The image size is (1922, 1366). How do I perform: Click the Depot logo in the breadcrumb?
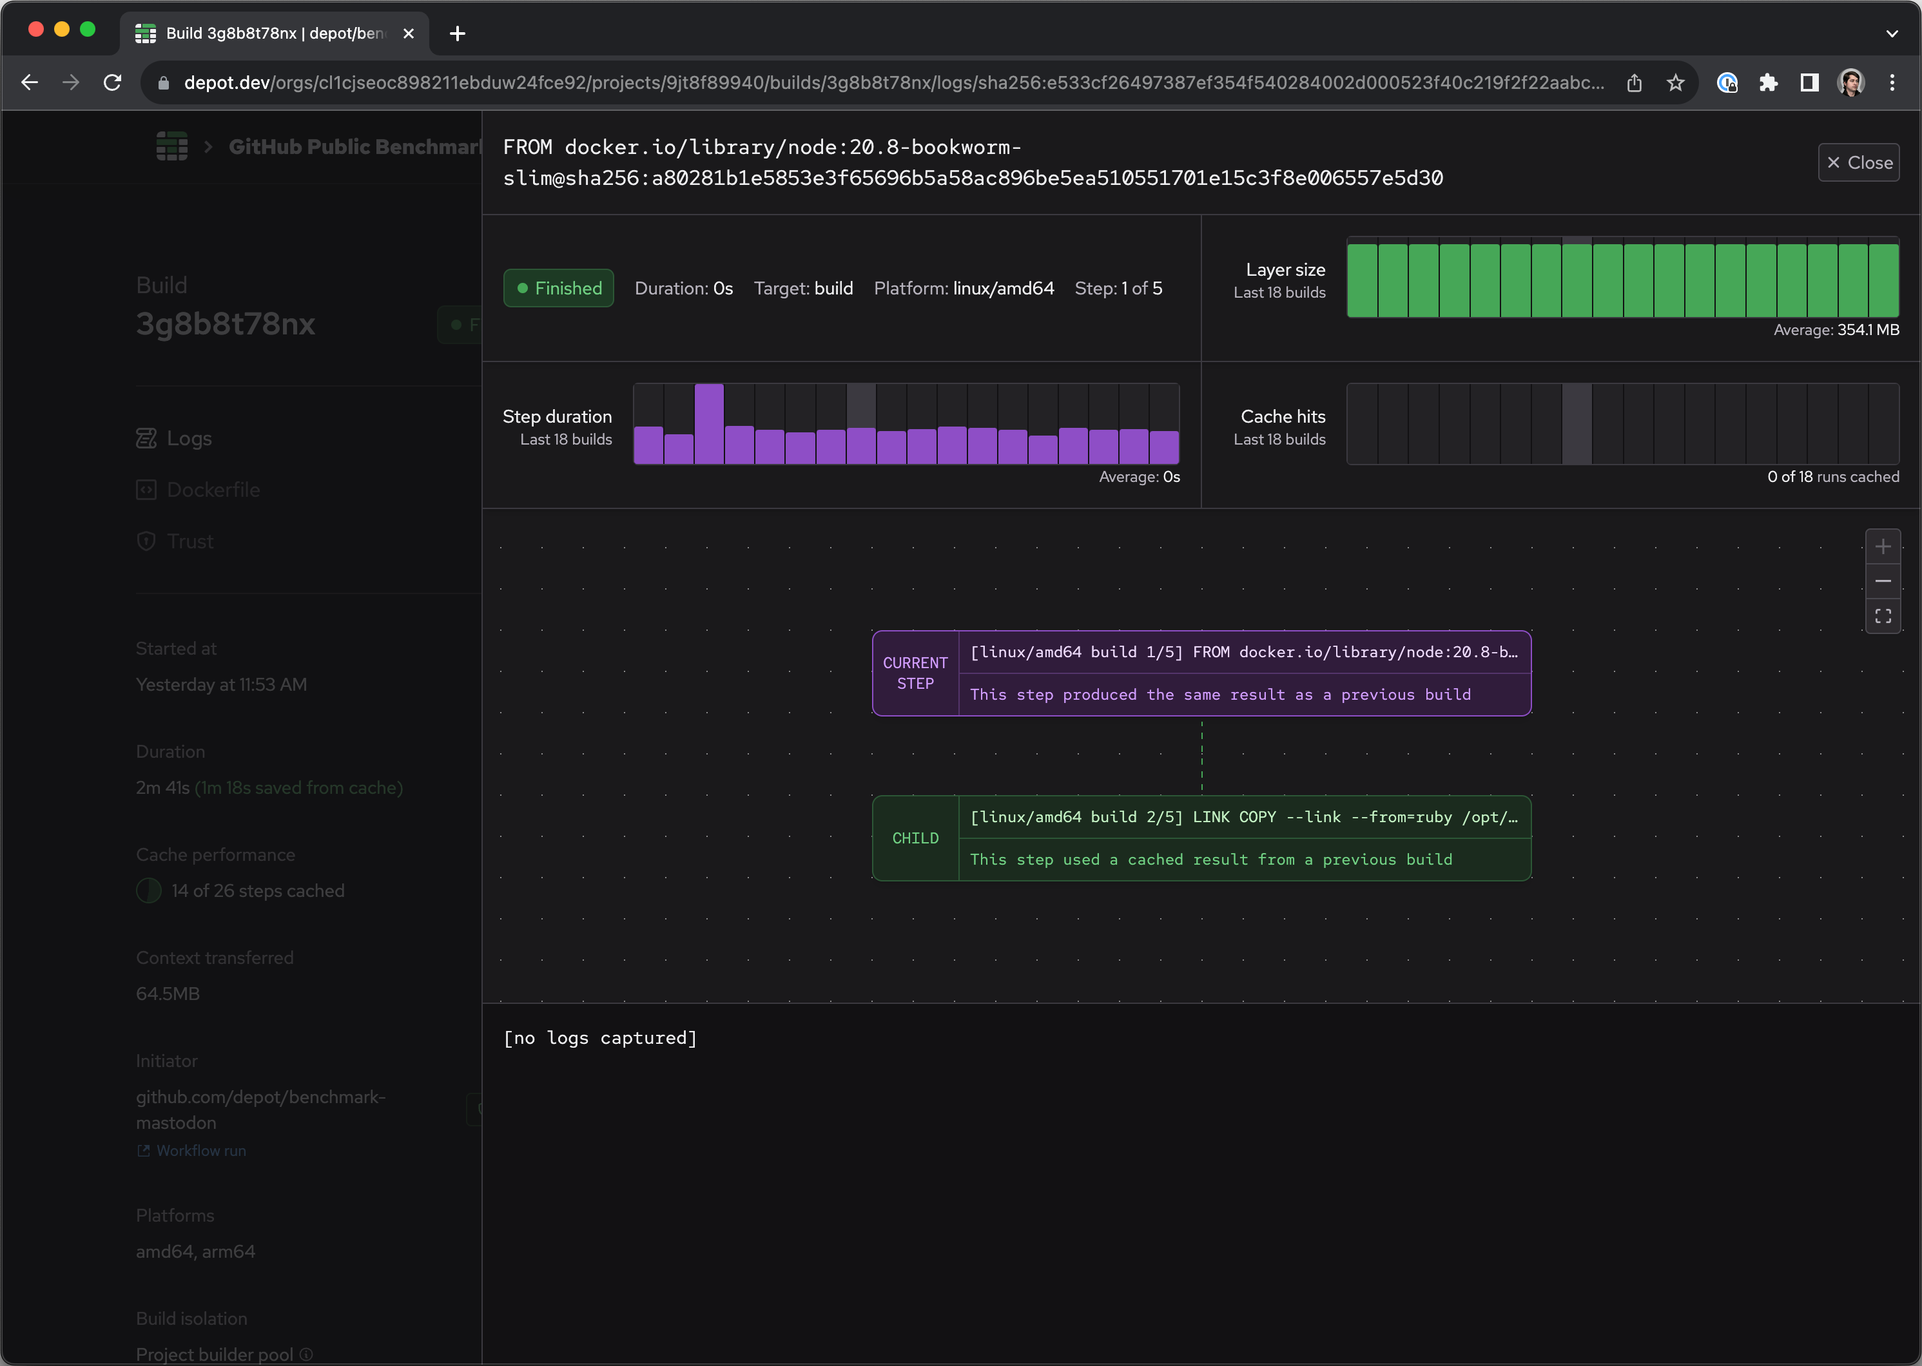171,146
